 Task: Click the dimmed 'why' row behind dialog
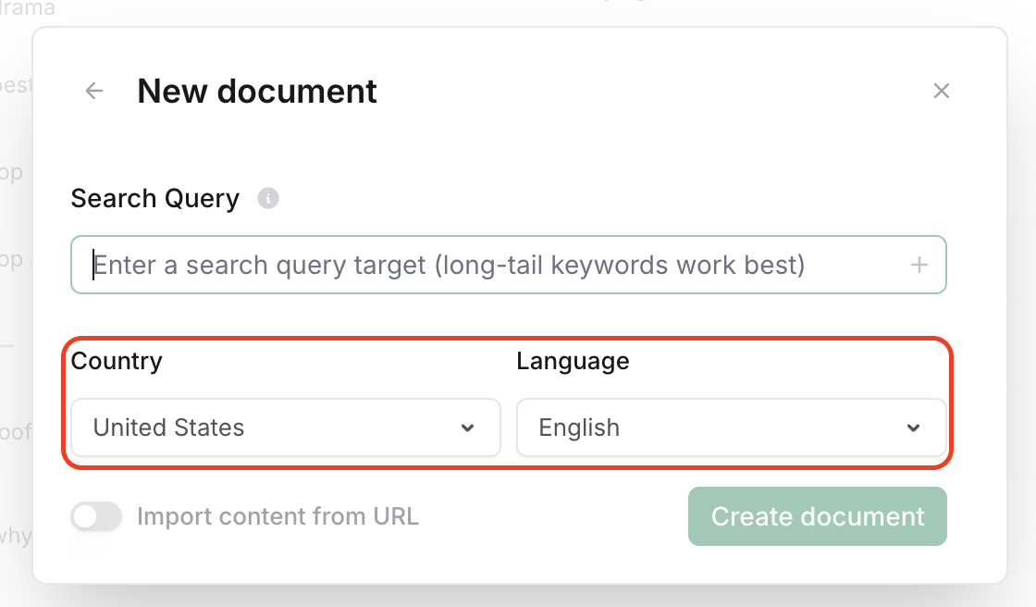pyautogui.click(x=15, y=535)
